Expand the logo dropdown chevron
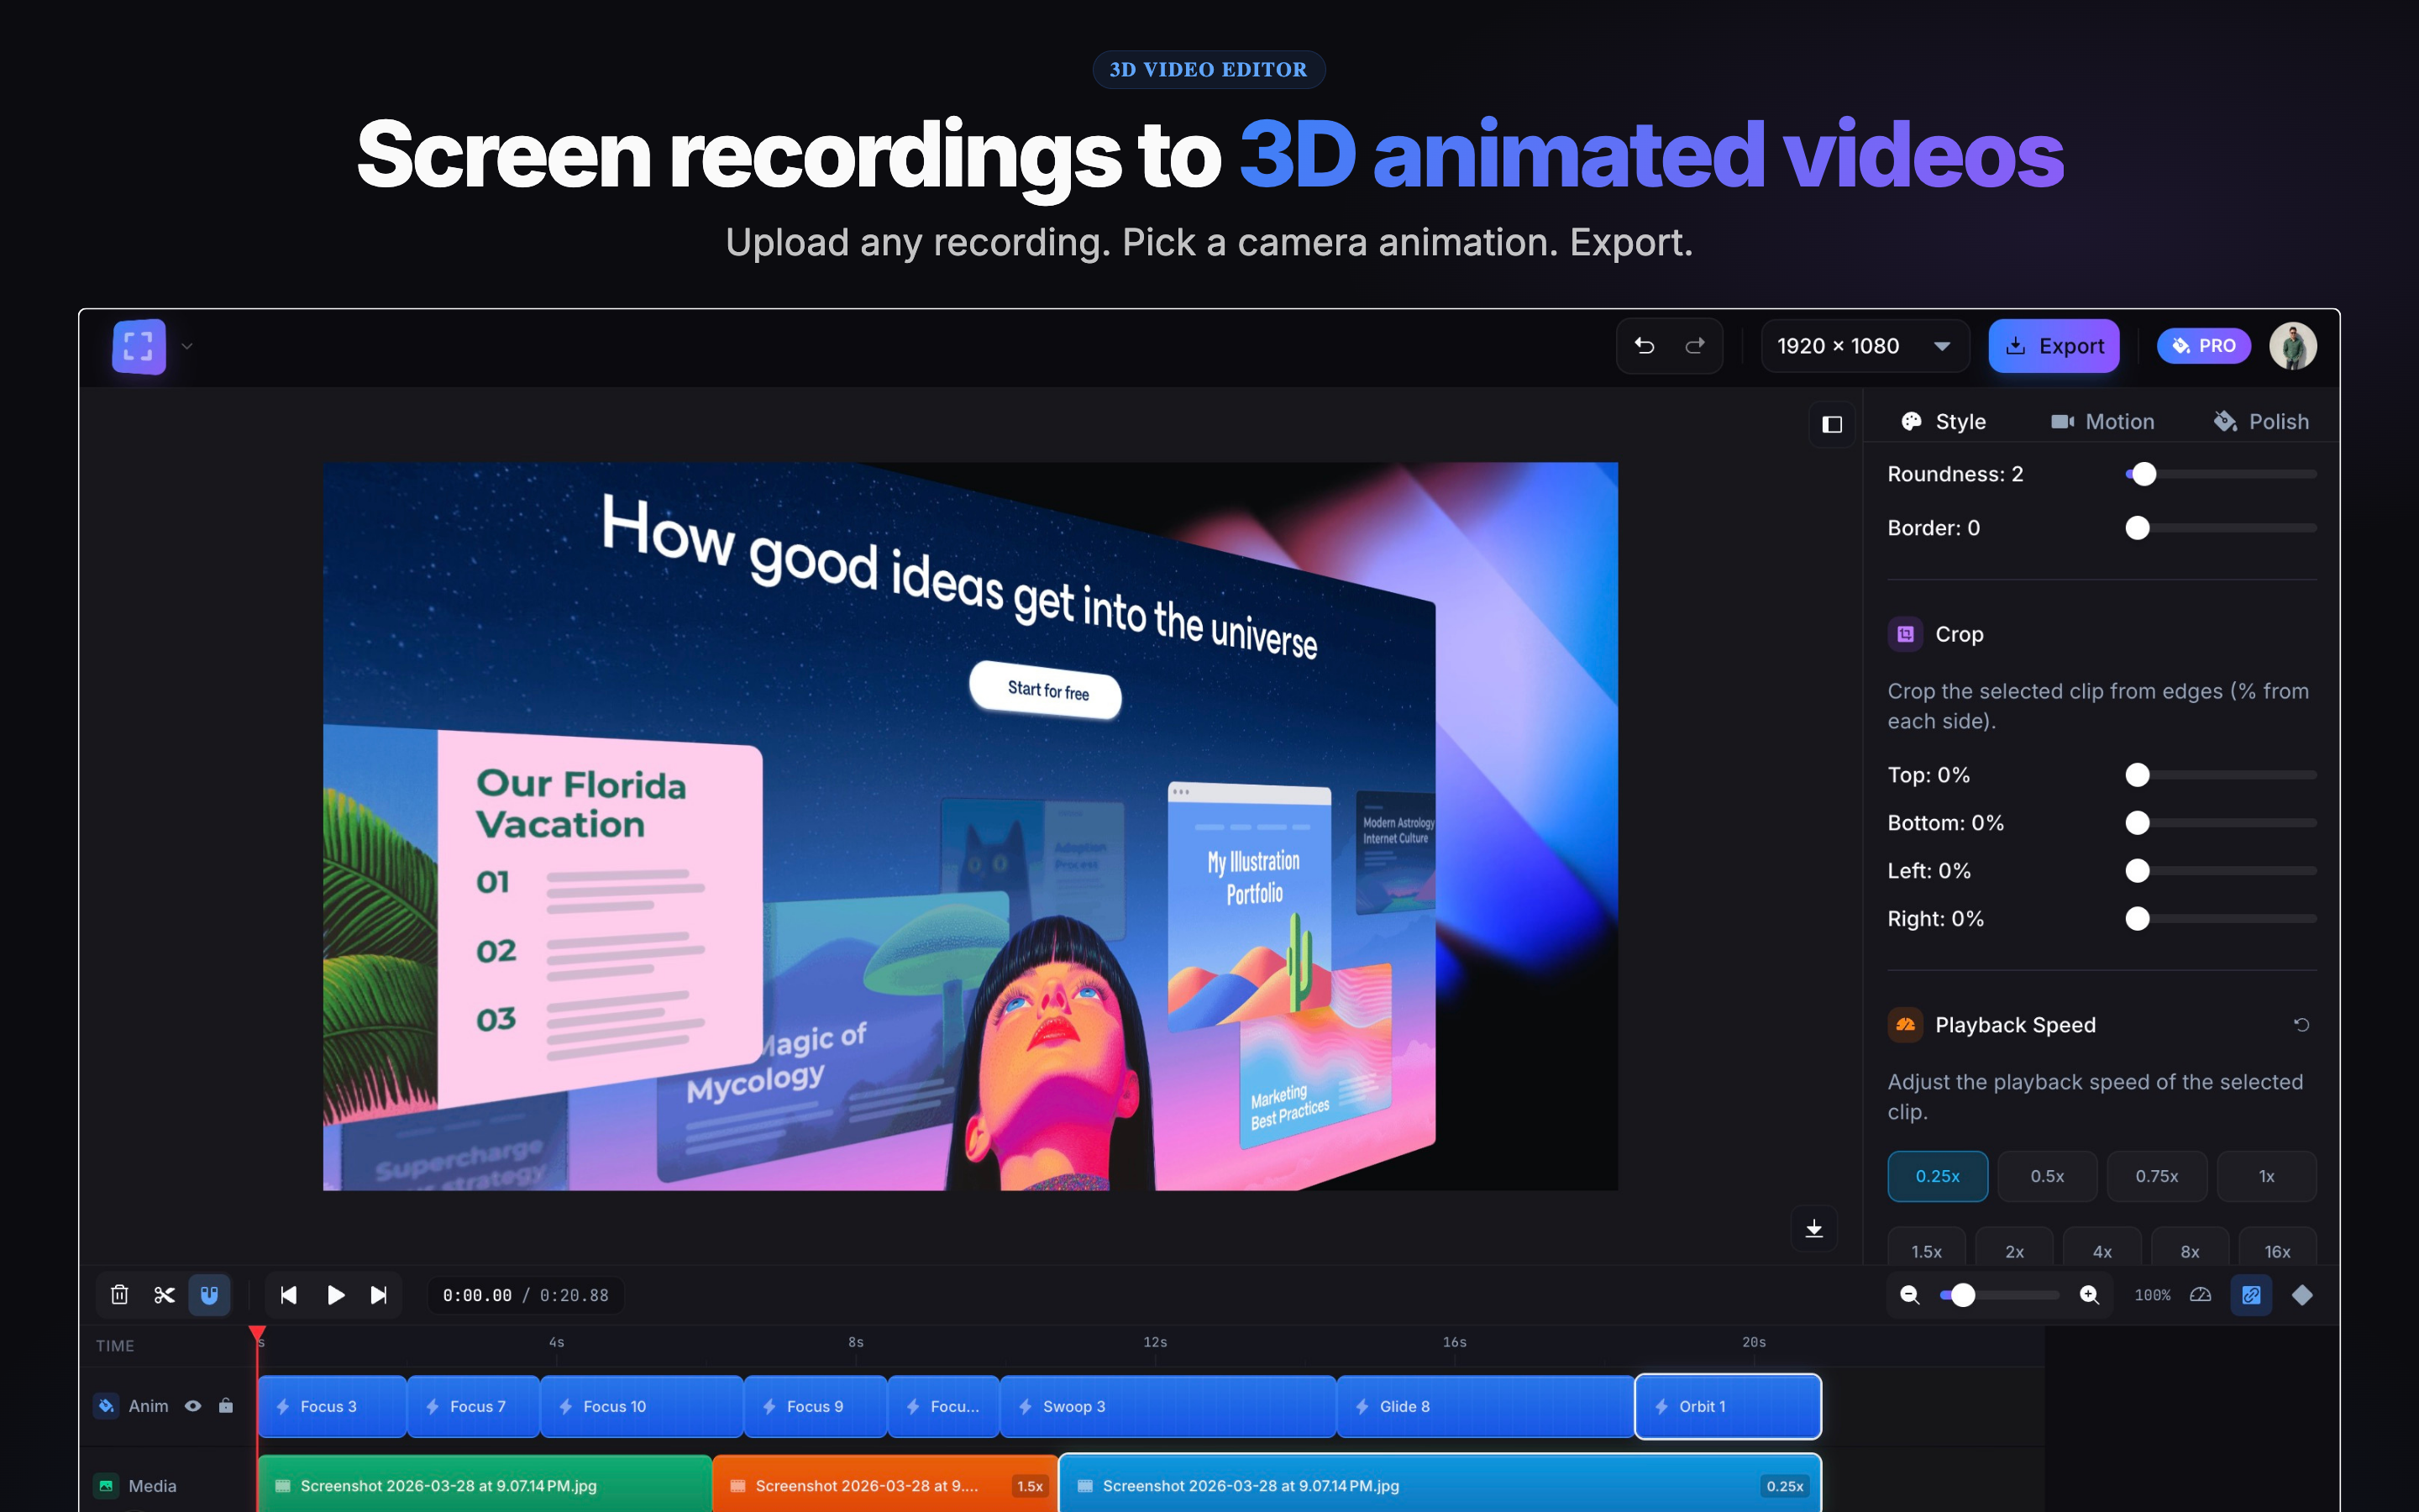This screenshot has height=1512, width=2419. 187,346
